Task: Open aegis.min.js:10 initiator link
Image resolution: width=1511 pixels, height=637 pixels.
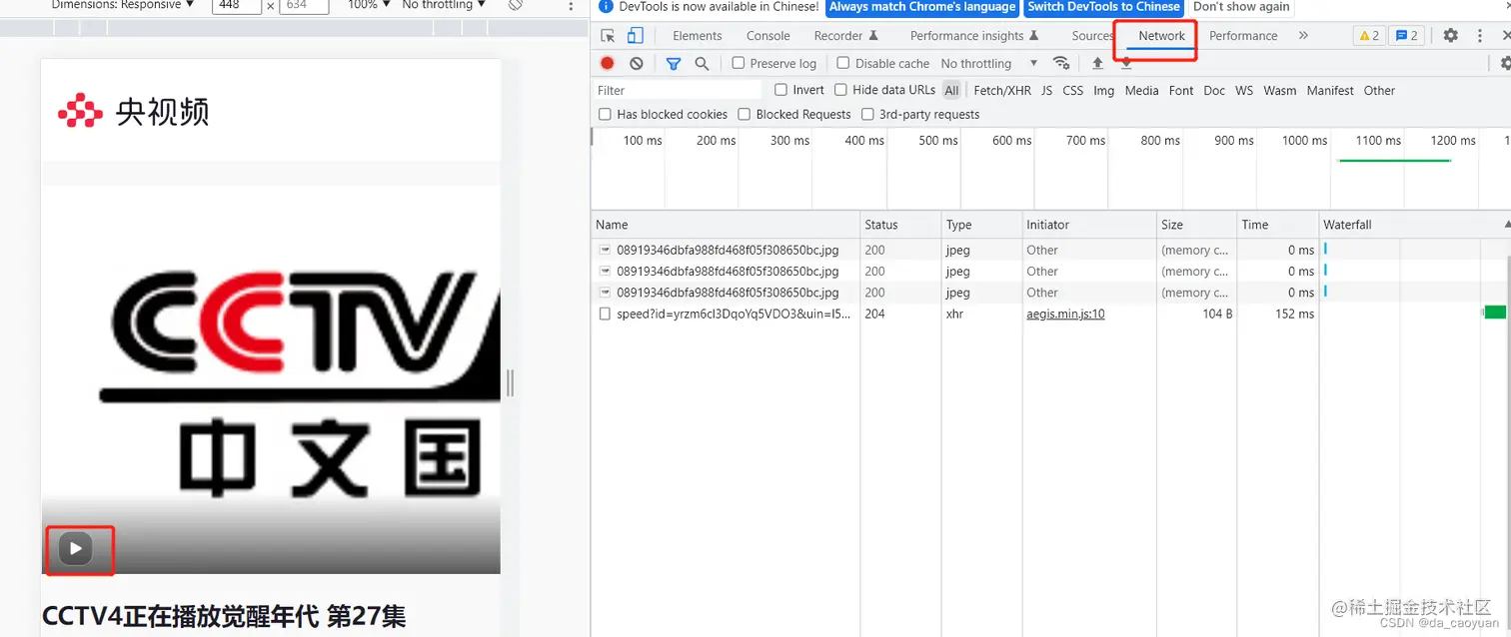Action: coord(1065,314)
